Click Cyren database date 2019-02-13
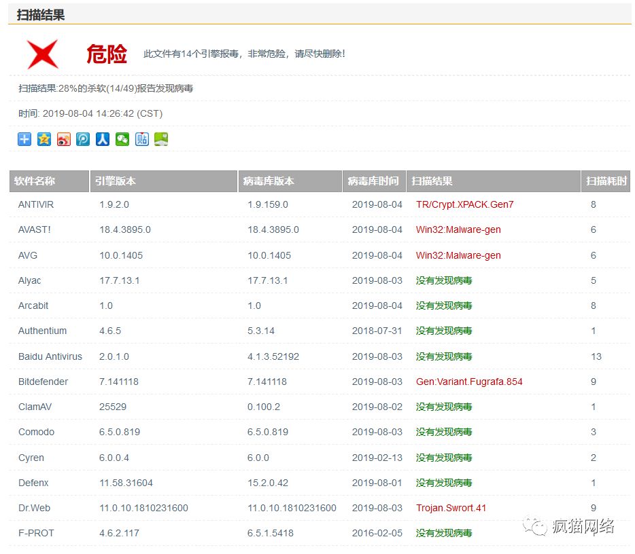 point(377,458)
